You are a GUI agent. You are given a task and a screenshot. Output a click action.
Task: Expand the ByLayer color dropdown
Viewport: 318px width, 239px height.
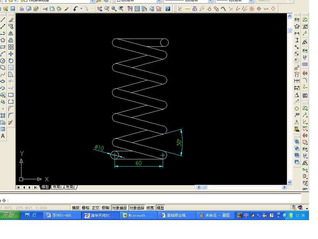coord(159,1)
